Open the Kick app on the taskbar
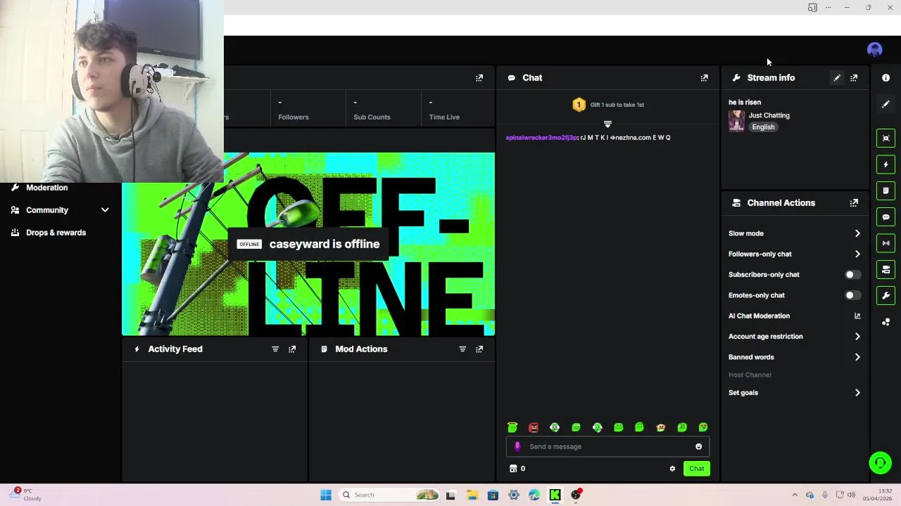Screen dimensions: 901x506 555,495
